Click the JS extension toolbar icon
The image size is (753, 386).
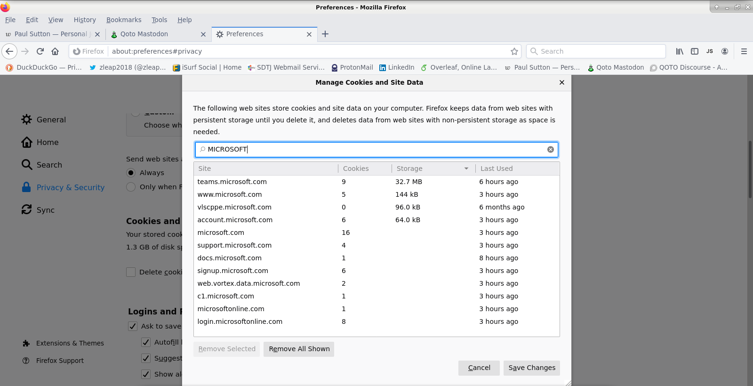tap(710, 51)
